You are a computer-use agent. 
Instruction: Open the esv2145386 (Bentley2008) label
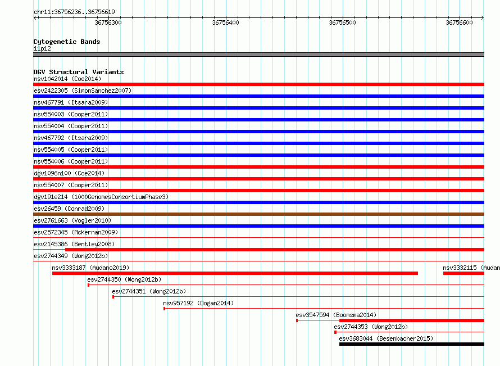click(74, 244)
